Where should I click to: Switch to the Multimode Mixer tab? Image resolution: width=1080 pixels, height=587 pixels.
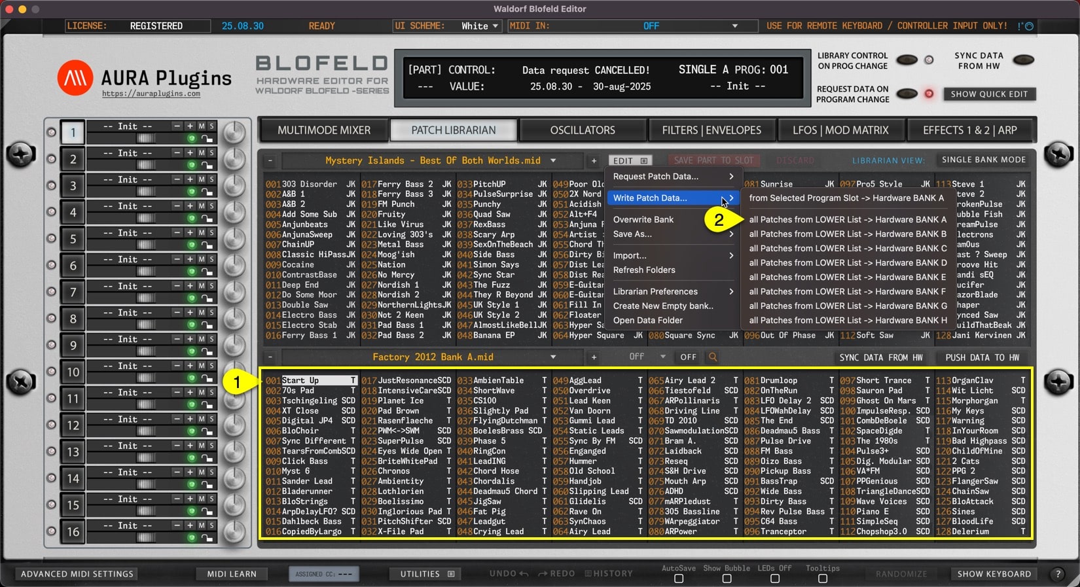point(324,130)
